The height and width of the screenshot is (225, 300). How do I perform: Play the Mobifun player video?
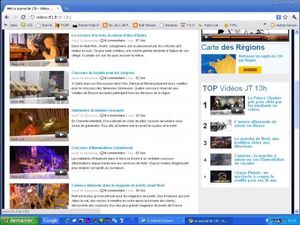[206, 37]
